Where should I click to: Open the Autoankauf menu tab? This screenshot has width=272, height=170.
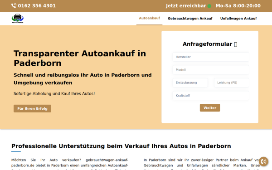tap(149, 18)
